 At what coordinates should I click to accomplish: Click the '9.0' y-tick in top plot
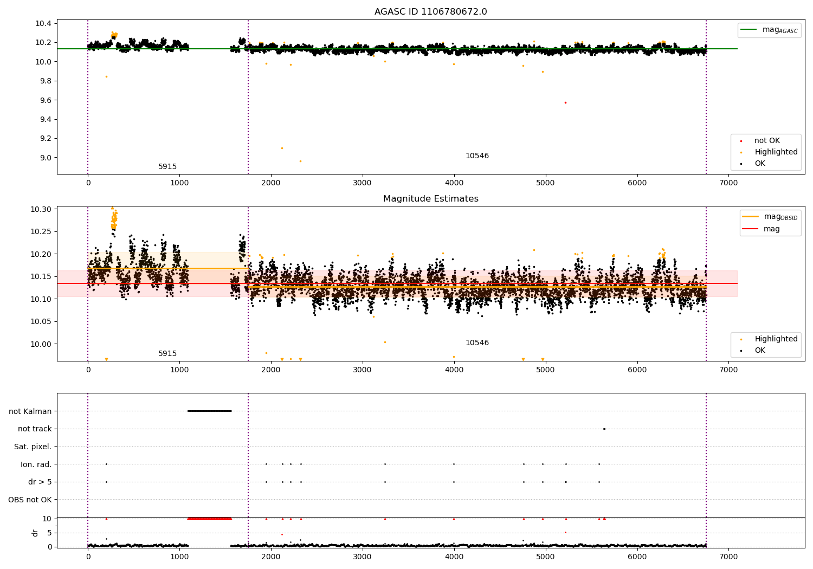tap(46, 158)
